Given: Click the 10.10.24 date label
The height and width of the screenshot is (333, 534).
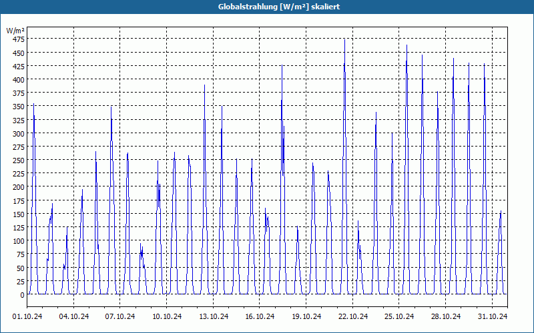Looking at the screenshot, I should pyautogui.click(x=167, y=316).
